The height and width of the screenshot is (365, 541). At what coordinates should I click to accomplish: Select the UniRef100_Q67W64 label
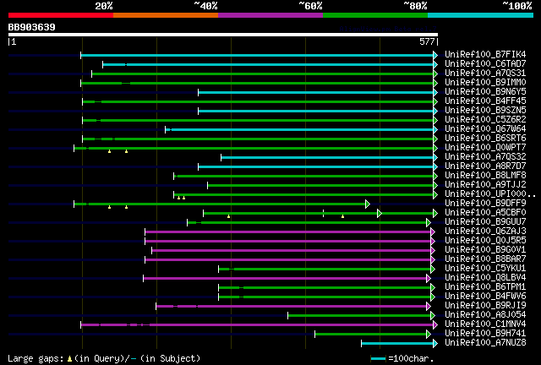tap(485, 129)
